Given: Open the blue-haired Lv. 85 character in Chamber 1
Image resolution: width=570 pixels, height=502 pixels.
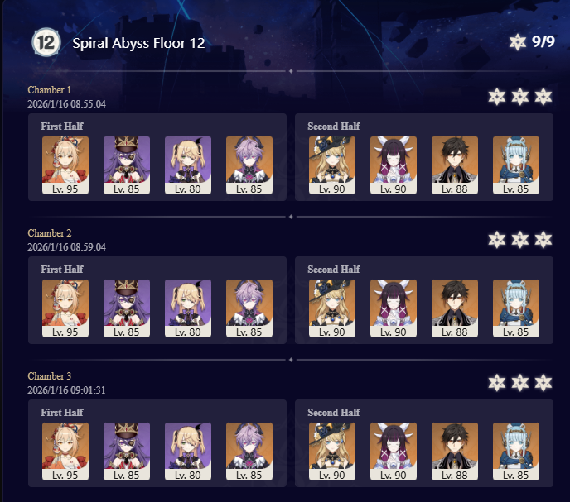Looking at the screenshot, I should coord(516,165).
